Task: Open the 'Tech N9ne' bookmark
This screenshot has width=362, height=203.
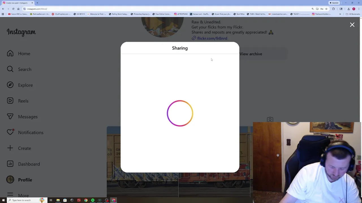Action: 239,14
